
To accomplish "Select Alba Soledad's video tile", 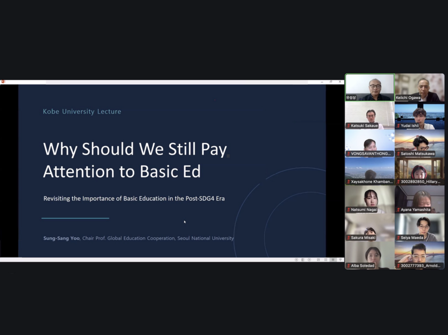I will tap(370, 255).
